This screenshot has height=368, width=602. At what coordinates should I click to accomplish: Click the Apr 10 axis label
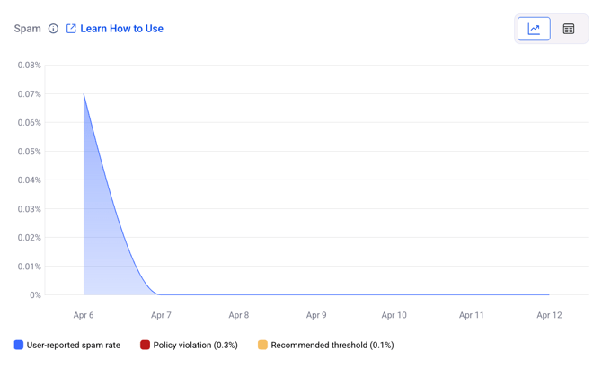[x=394, y=315]
